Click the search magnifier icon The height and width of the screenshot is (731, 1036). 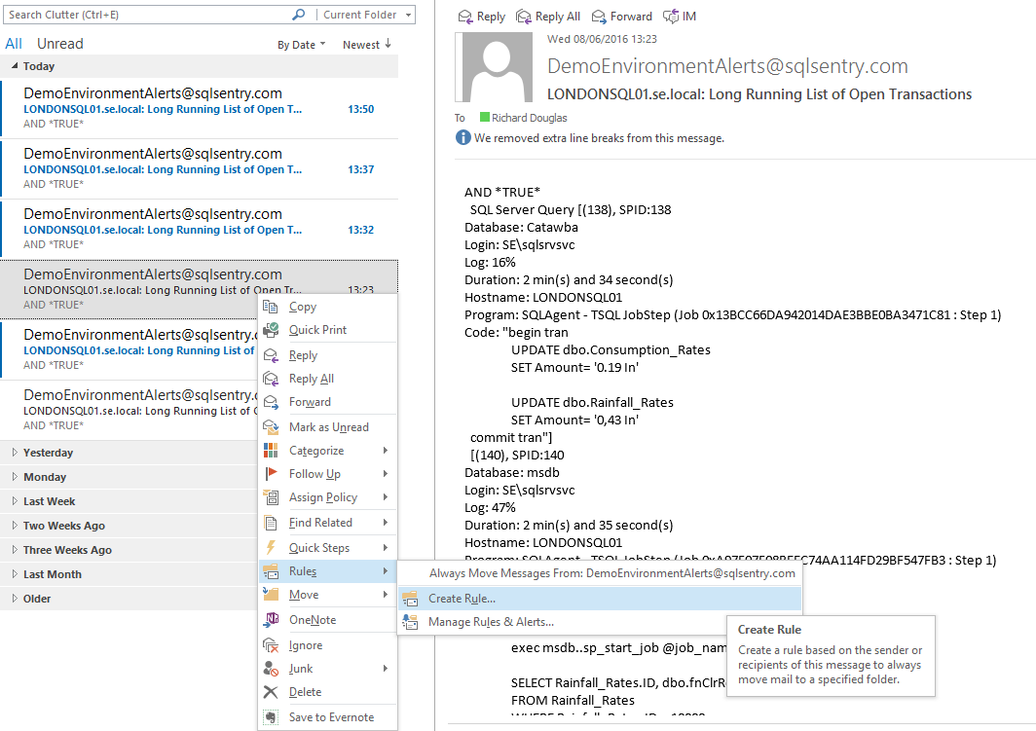pos(299,14)
